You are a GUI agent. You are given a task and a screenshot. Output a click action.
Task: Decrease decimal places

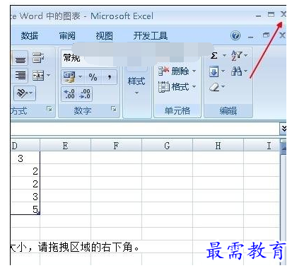pos(86,94)
